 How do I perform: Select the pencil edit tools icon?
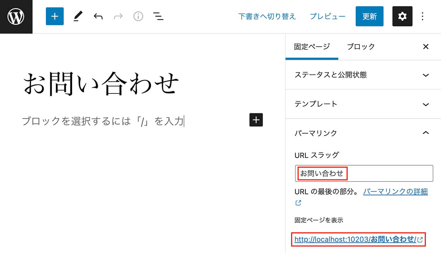pos(78,17)
